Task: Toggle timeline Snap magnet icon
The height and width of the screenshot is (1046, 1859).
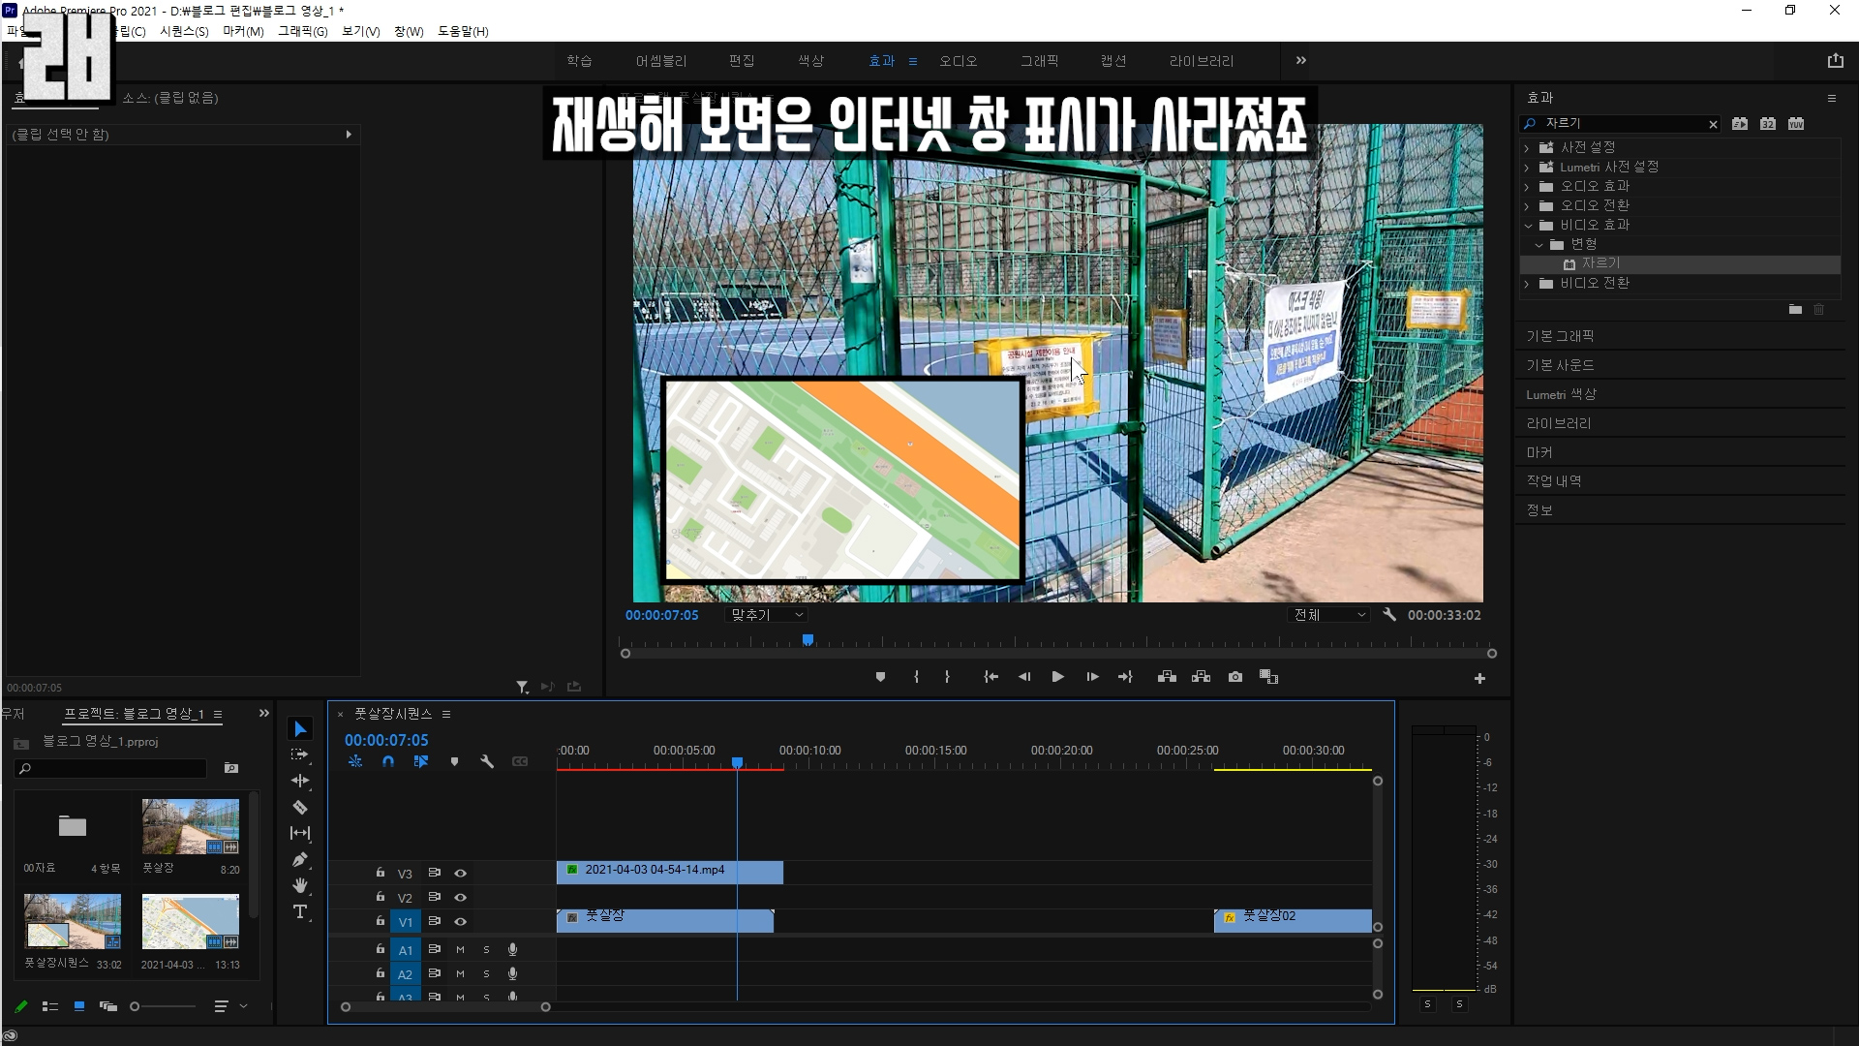Action: click(x=388, y=762)
